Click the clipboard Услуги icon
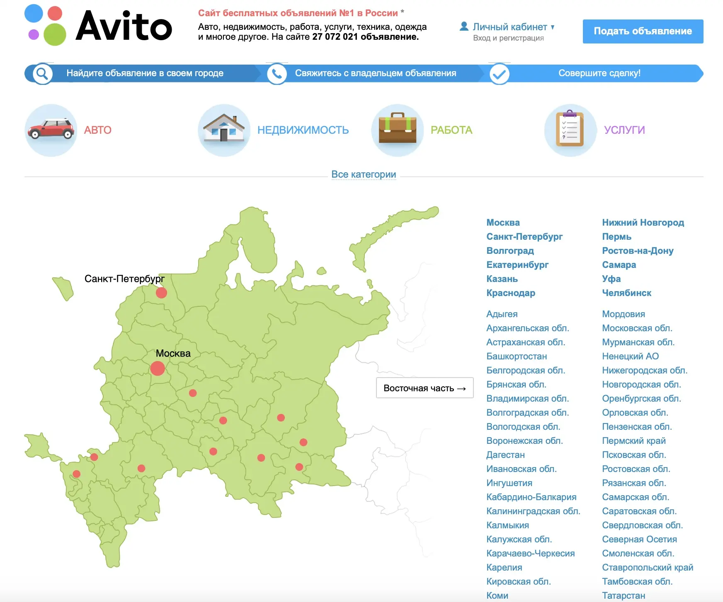This screenshot has height=602, width=723. [570, 130]
